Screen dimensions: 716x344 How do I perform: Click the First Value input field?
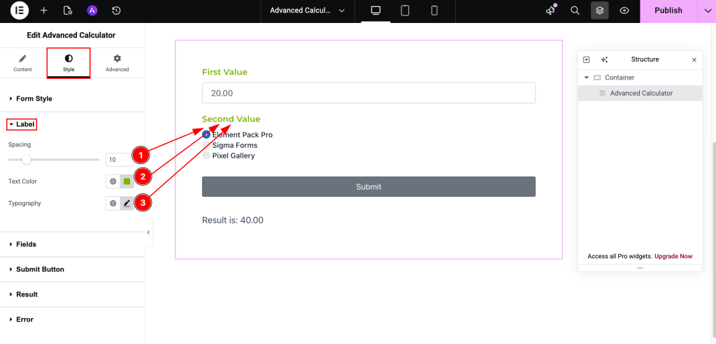coord(368,93)
